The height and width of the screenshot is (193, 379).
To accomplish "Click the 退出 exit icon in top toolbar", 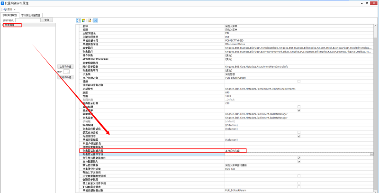I will click(4, 9).
